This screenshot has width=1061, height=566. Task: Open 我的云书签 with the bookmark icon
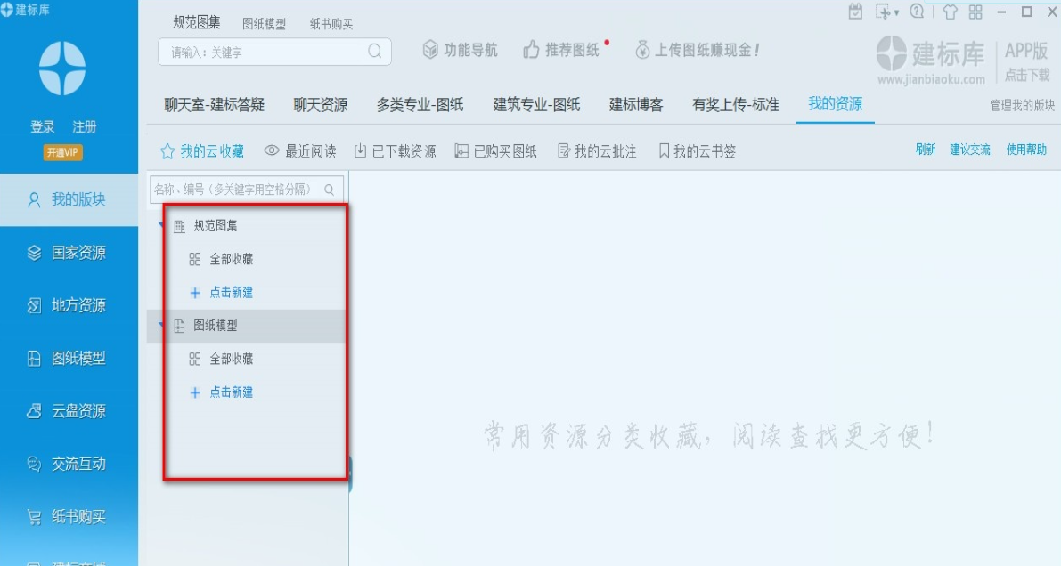tap(697, 151)
